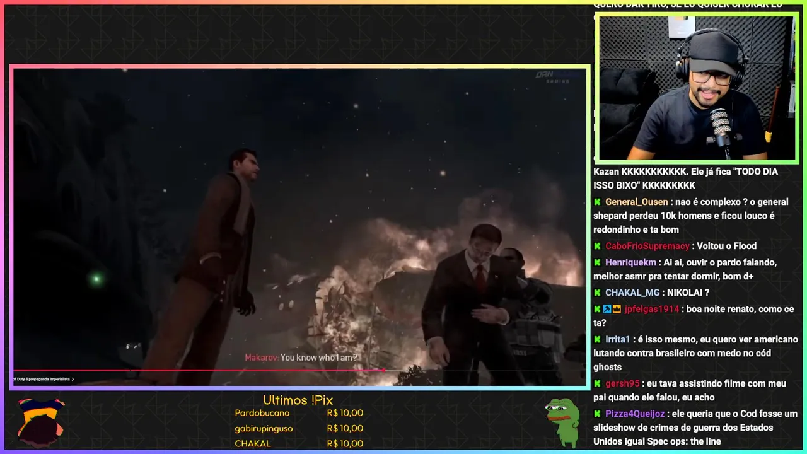The width and height of the screenshot is (807, 454).
Task: Open Irrita1's chat username
Action: click(618, 339)
